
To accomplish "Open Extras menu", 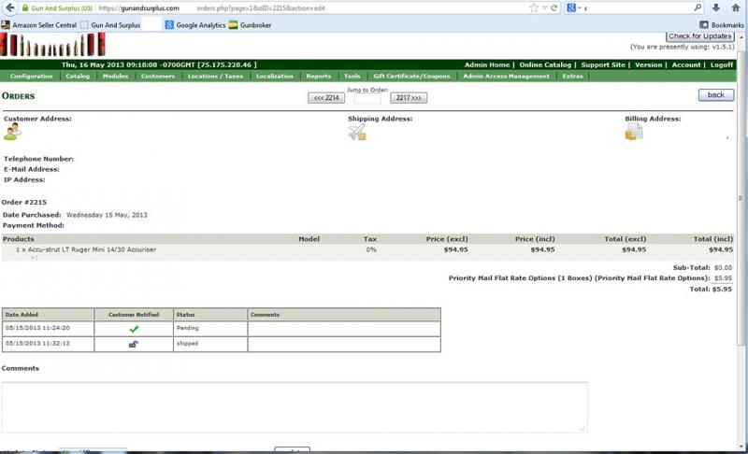I will (572, 77).
